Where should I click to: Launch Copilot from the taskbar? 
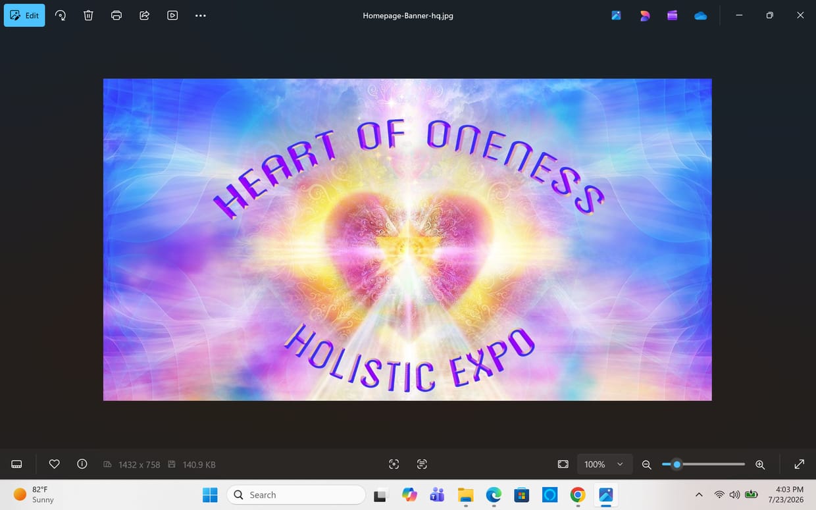click(409, 495)
